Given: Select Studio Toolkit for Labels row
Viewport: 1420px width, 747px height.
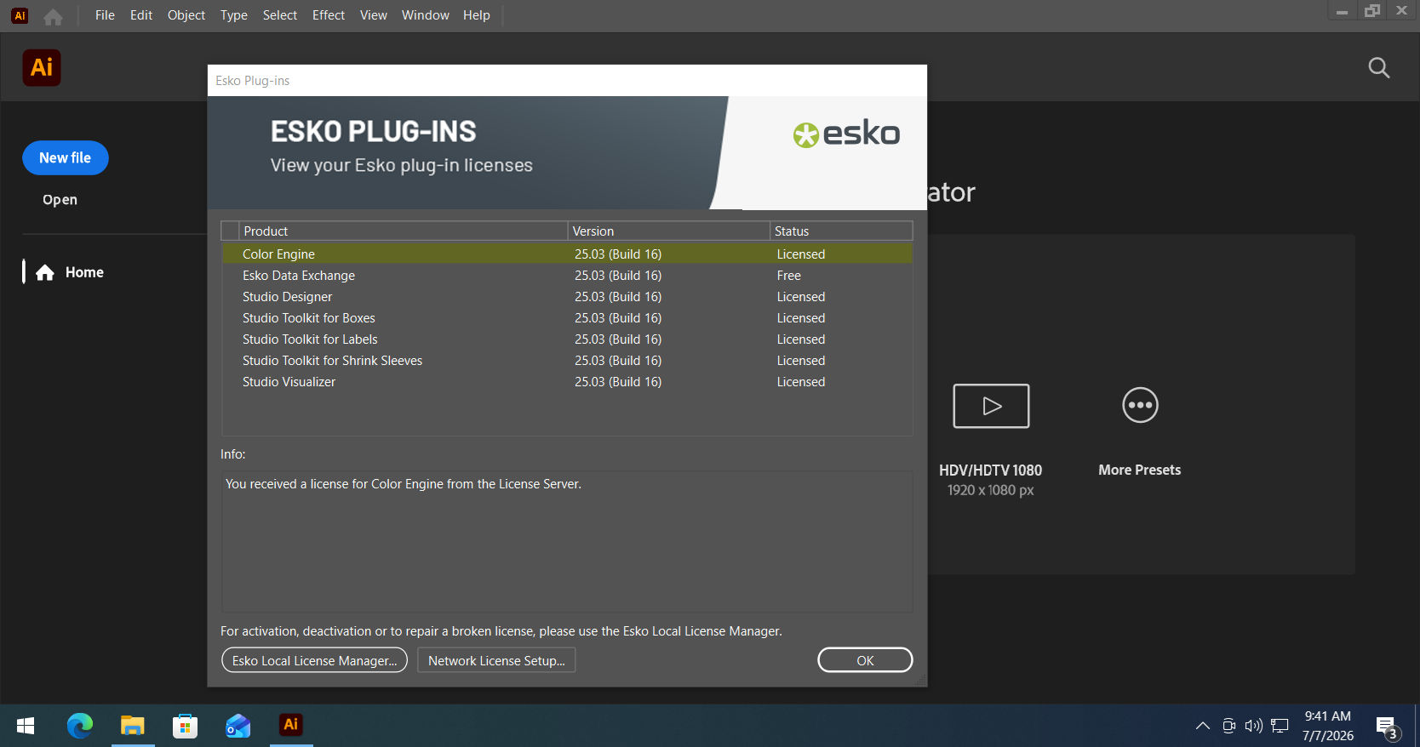Looking at the screenshot, I should point(567,339).
